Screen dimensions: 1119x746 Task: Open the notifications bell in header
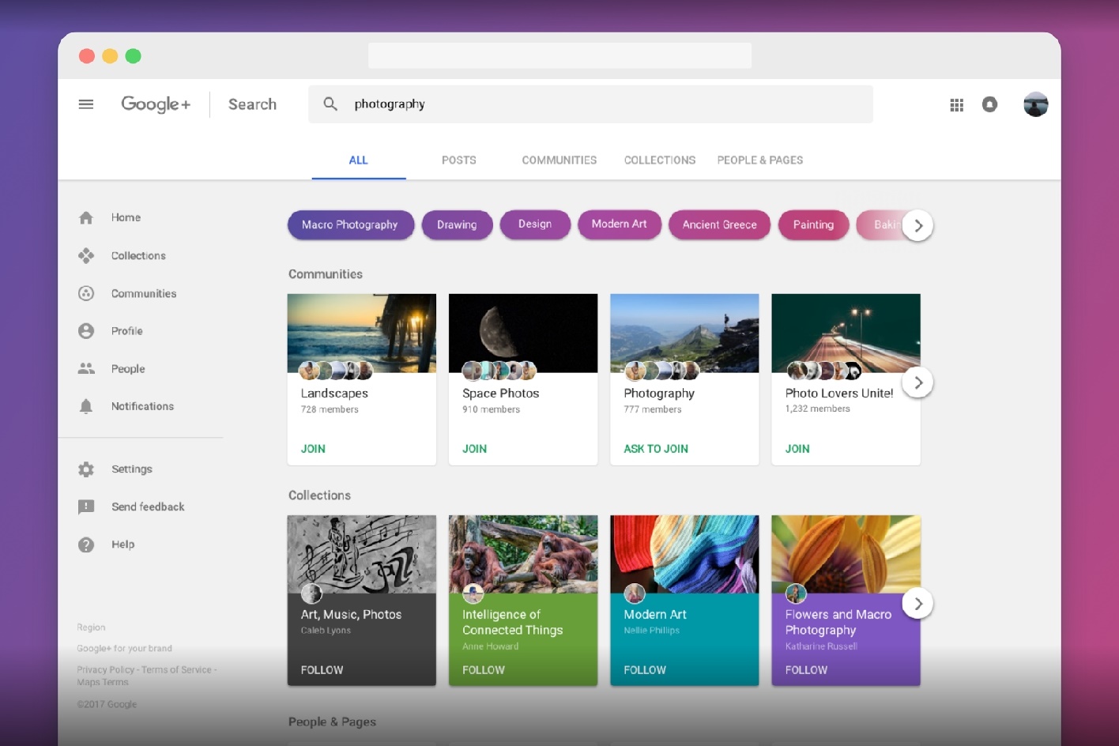point(989,104)
